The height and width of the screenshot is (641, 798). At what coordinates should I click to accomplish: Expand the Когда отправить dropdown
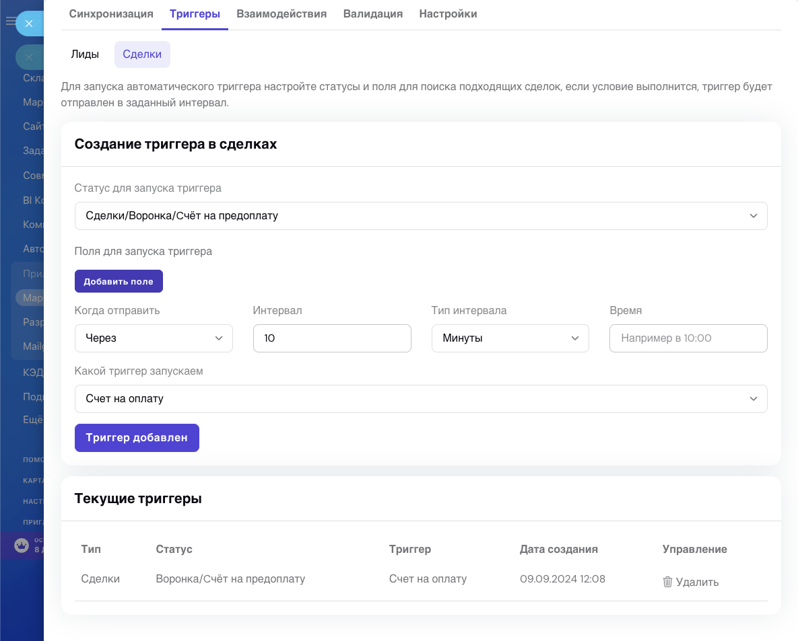(x=154, y=338)
